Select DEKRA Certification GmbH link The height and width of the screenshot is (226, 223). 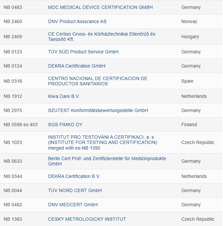point(77,66)
